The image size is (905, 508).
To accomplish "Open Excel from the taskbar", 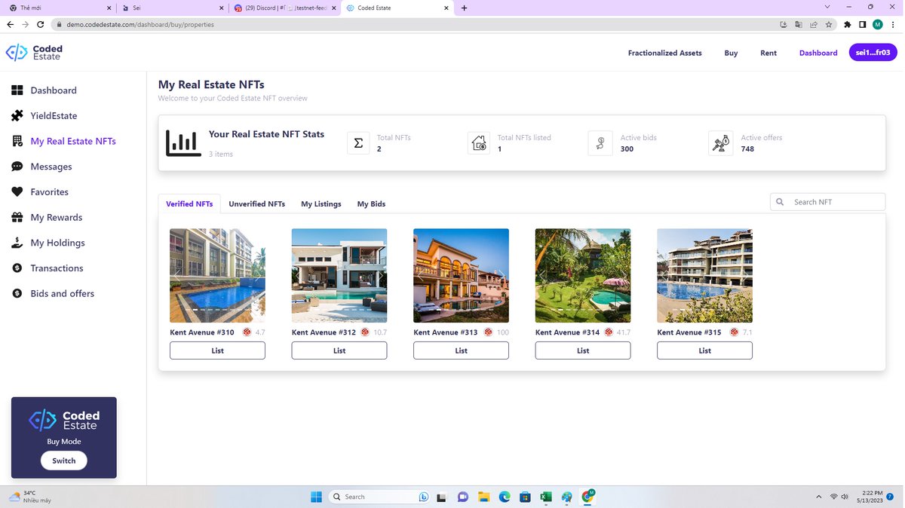I will click(x=546, y=497).
